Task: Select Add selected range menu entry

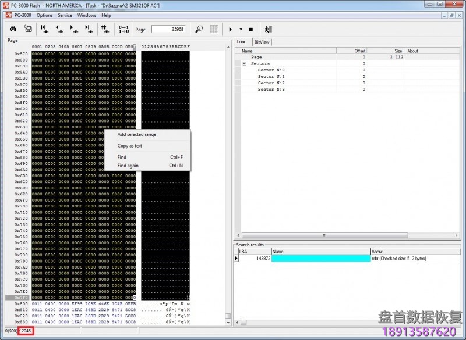Action: (137, 134)
